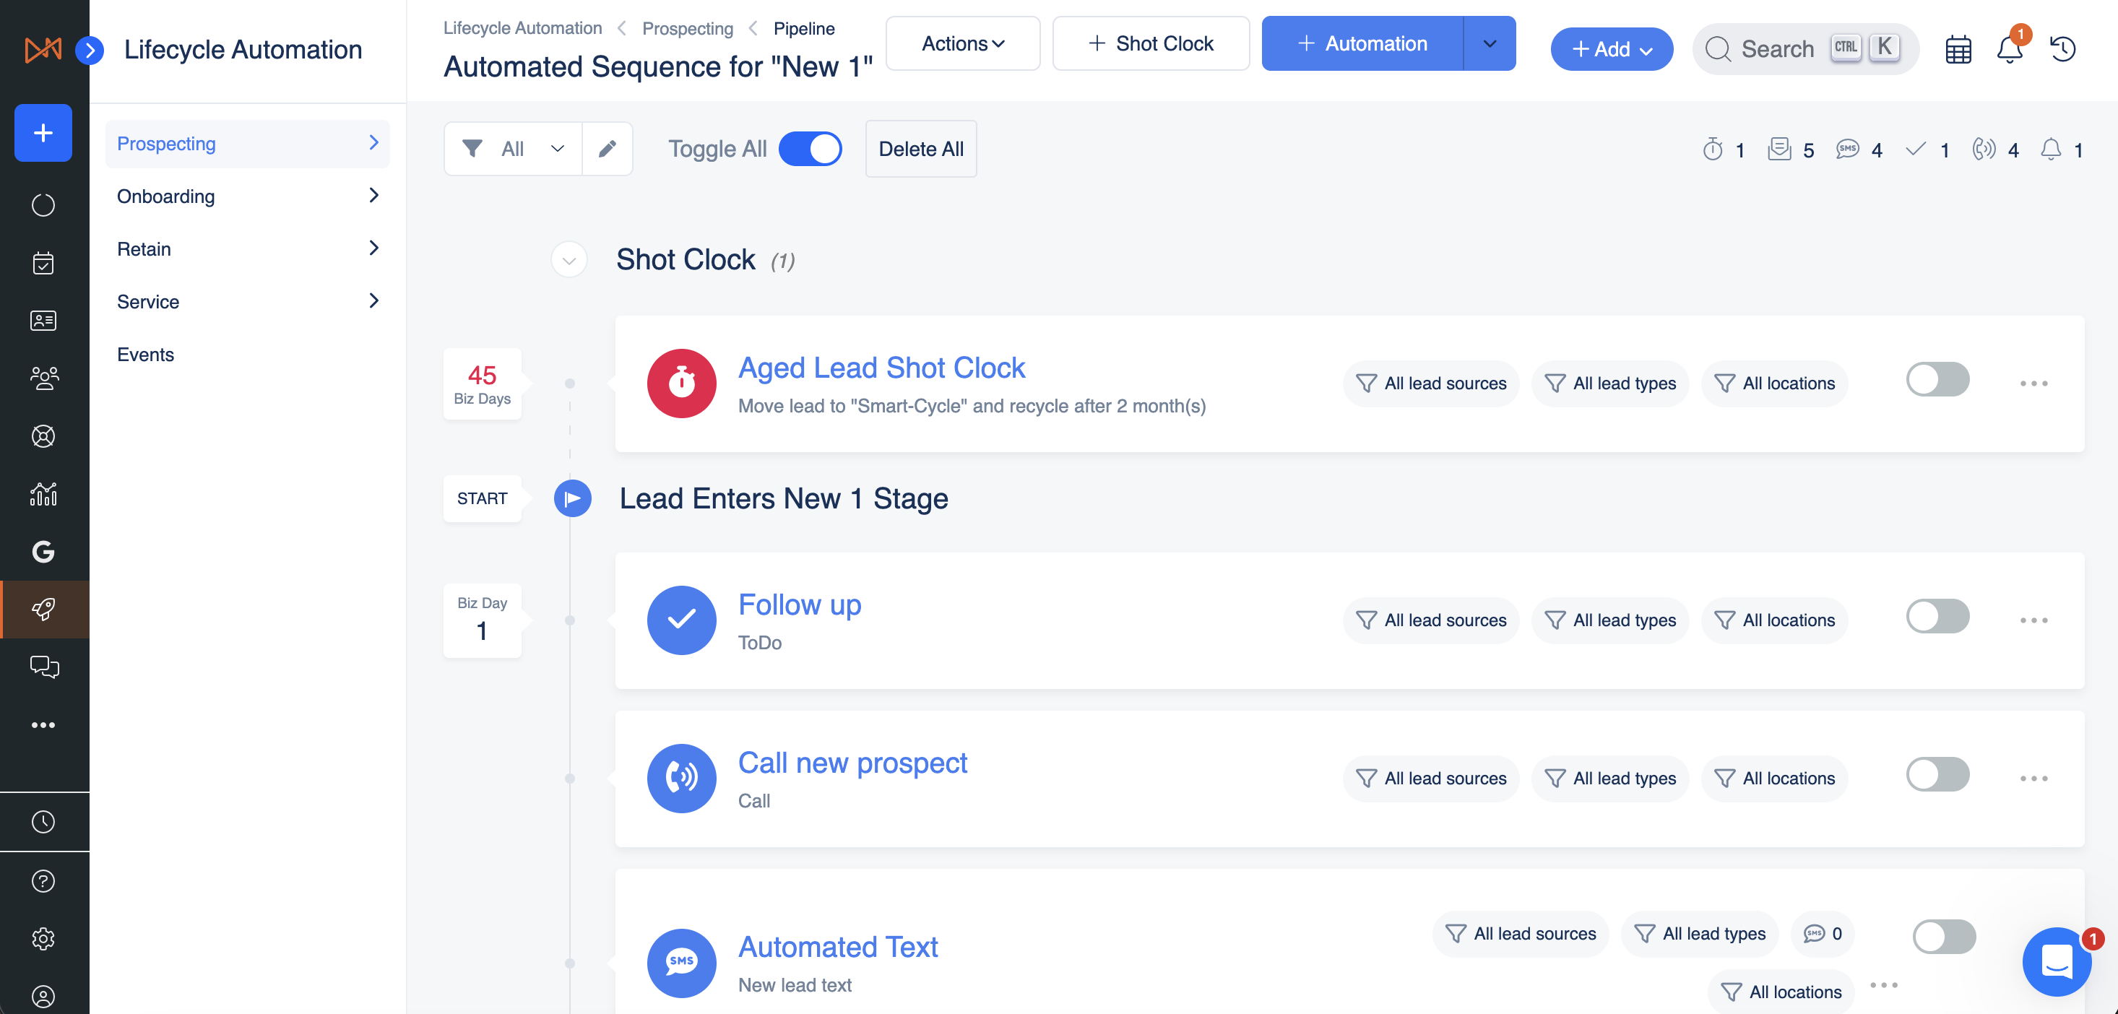Collapse the Shot Clock section

568,261
